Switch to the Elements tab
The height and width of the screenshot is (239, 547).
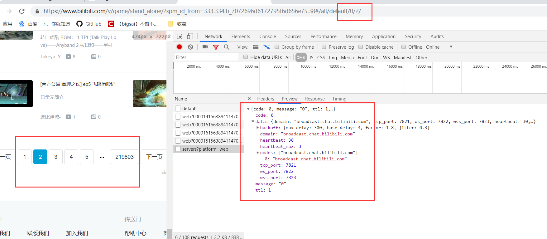coord(241,37)
